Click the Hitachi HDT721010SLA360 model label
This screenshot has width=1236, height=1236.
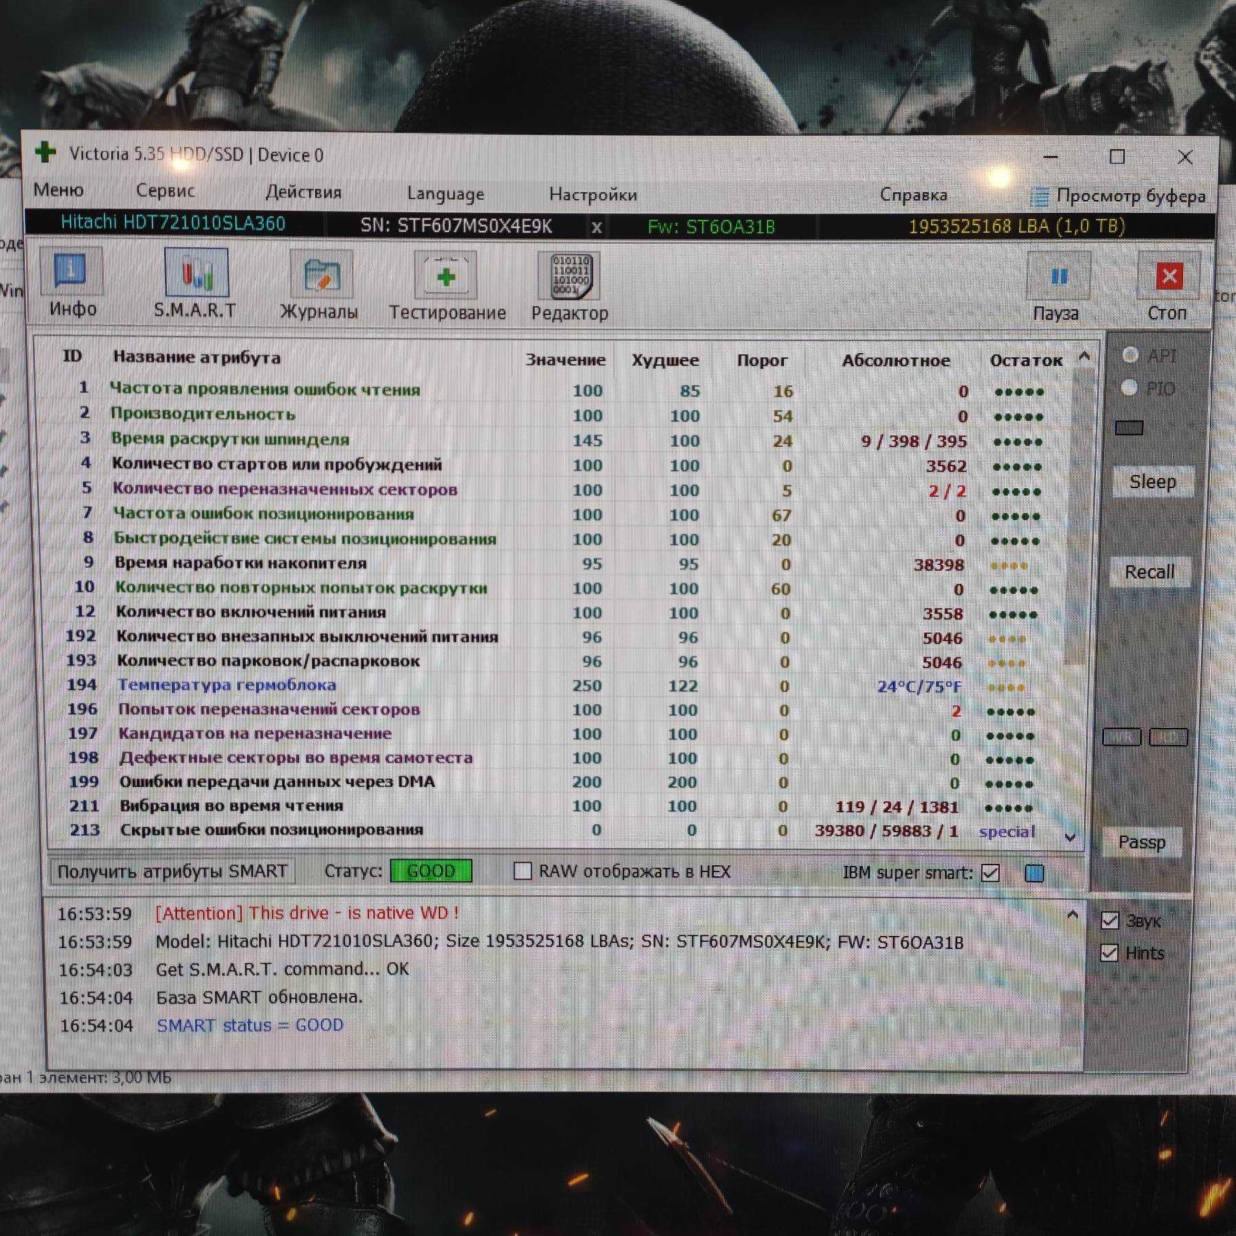pyautogui.click(x=172, y=222)
